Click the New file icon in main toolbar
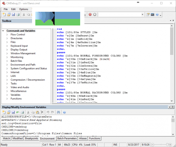 click(4, 15)
